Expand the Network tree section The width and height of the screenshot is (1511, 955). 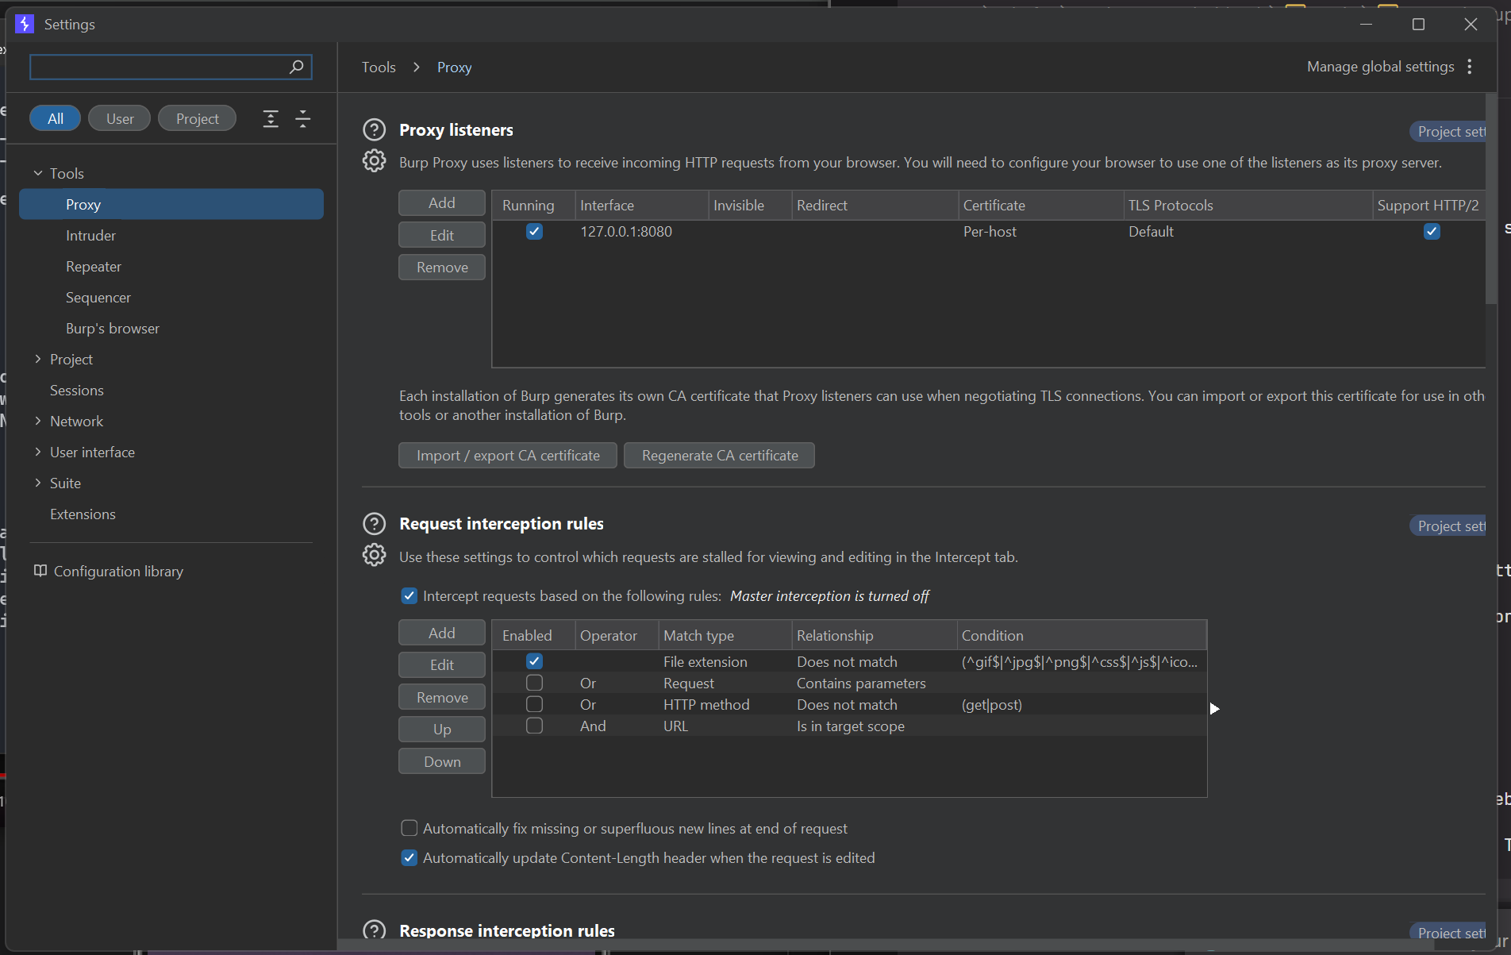(37, 421)
